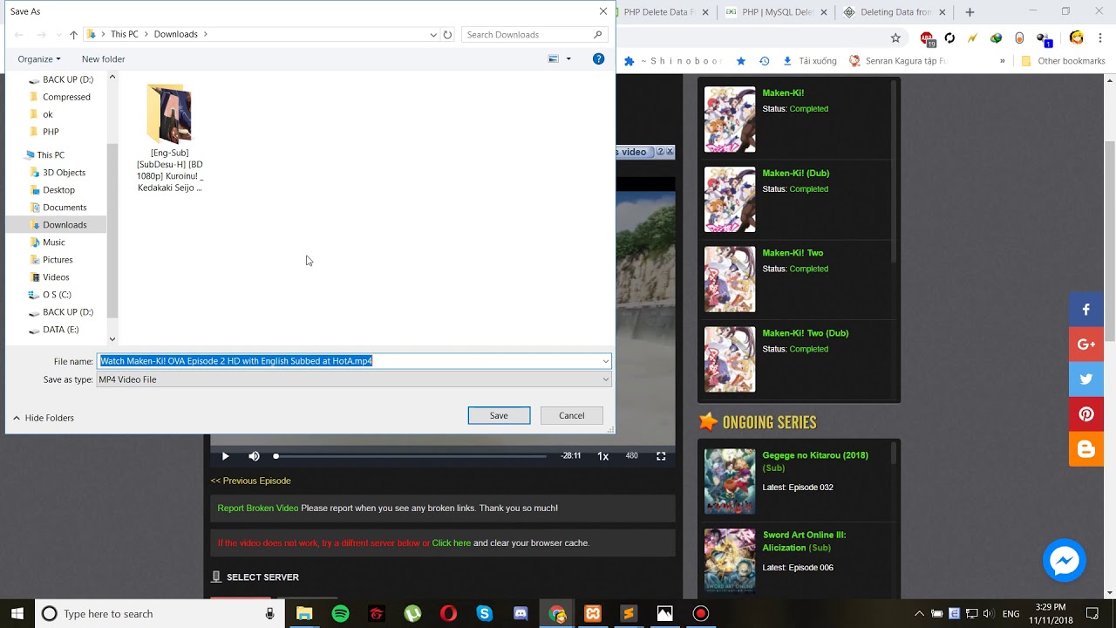Click the Up one level arrow in Save As

point(73,35)
